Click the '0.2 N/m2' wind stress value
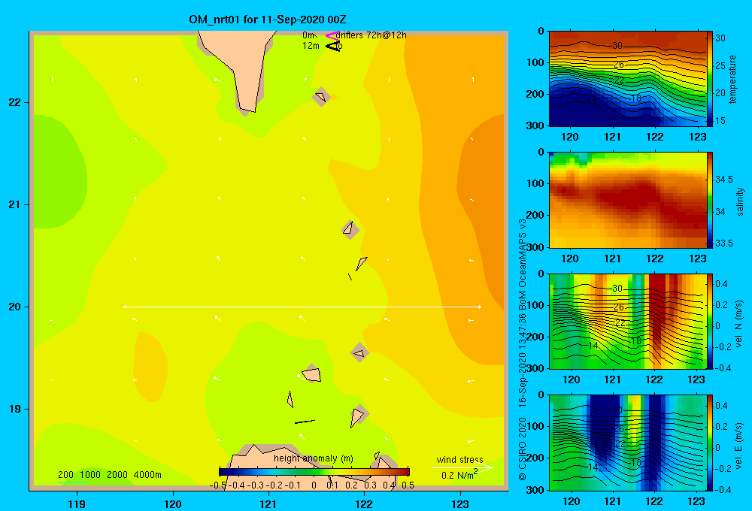Viewport: 752px width, 511px height. click(x=459, y=475)
